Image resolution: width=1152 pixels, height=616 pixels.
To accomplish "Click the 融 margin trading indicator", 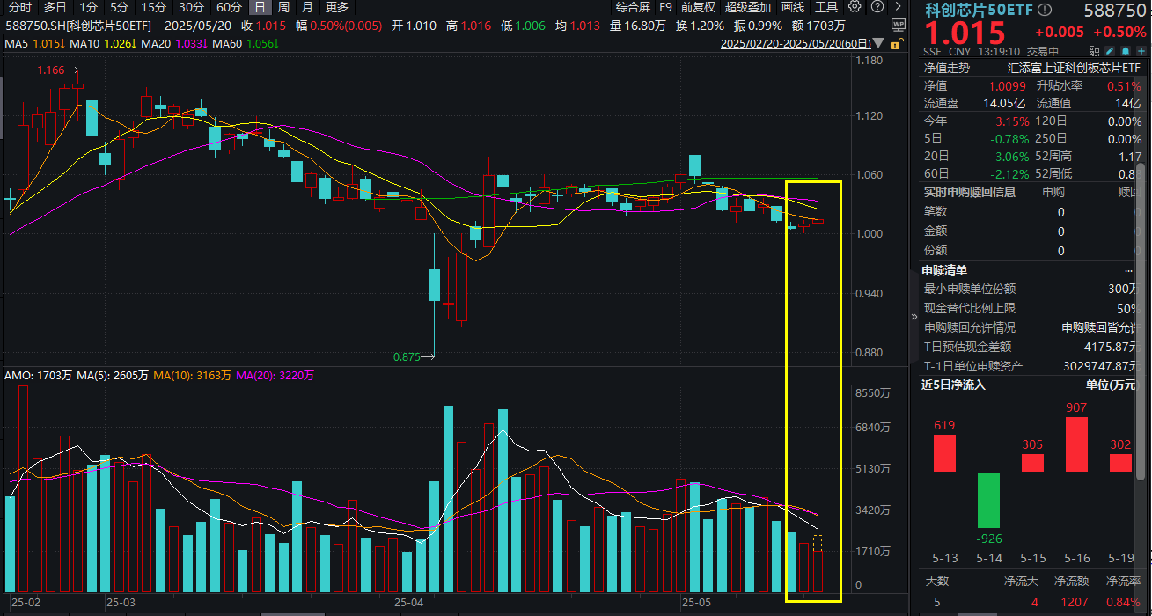I will coord(1093,50).
